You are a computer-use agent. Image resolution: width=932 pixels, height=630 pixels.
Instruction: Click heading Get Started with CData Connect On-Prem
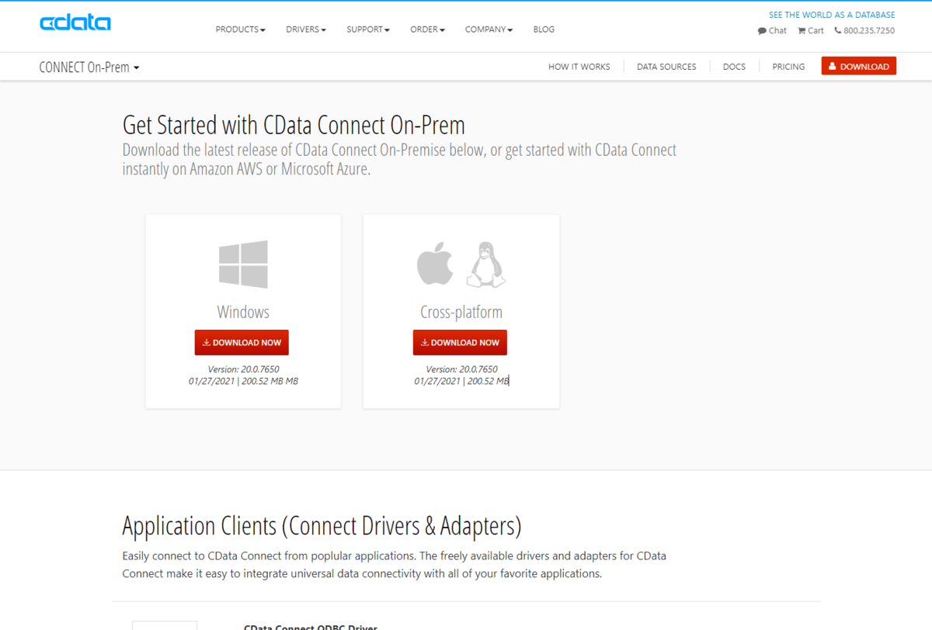click(x=294, y=125)
